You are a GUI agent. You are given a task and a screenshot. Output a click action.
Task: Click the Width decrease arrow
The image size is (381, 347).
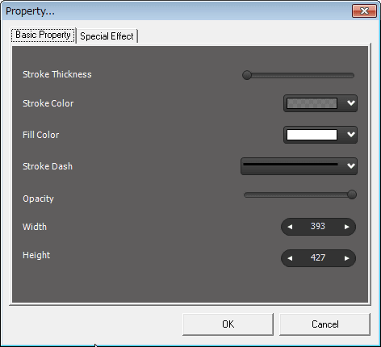[290, 227]
